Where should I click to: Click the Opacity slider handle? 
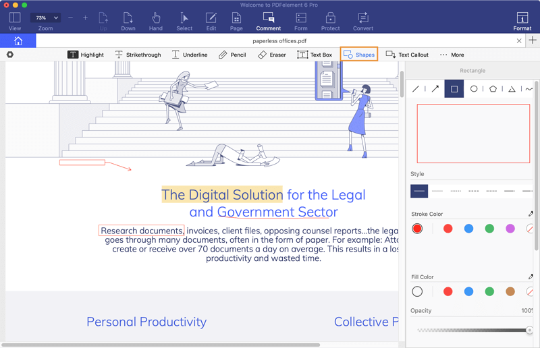[x=529, y=330]
